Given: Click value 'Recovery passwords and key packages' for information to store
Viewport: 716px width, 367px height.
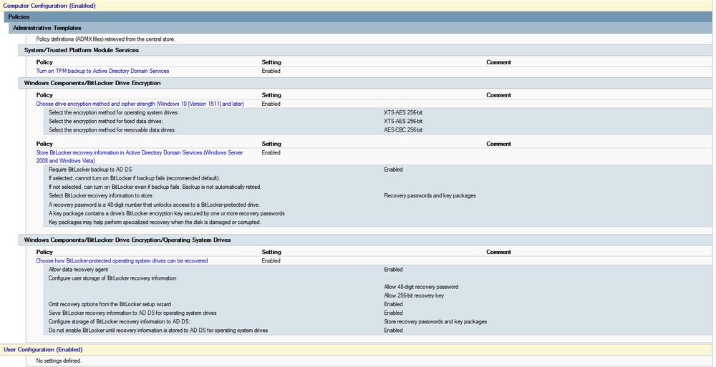Looking at the screenshot, I should coord(430,196).
